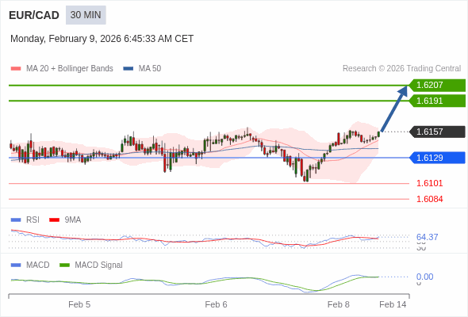468x317 pixels.
Task: Click the MACD legend swatch
Action: coord(16,265)
